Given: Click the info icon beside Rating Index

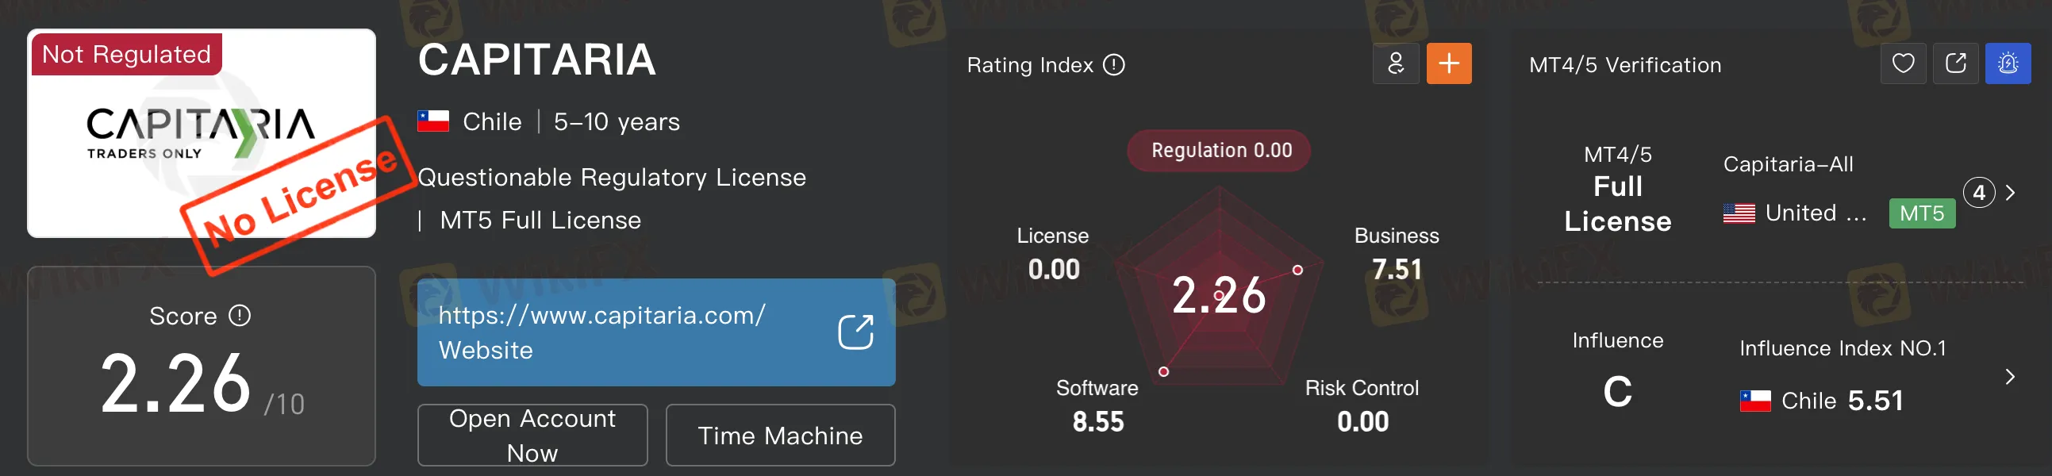Looking at the screenshot, I should [1113, 64].
